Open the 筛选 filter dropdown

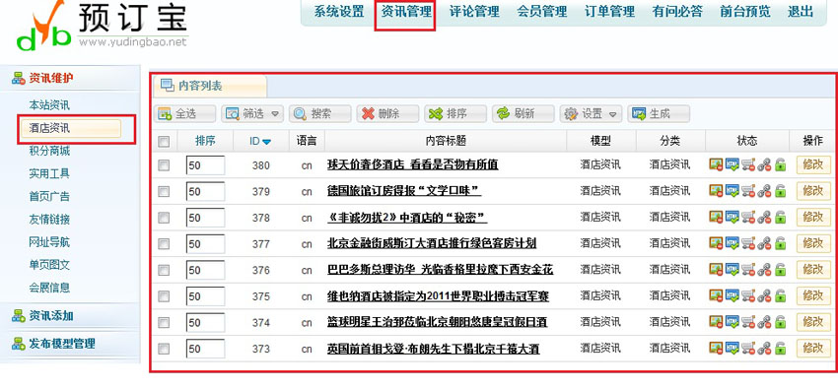coord(252,113)
